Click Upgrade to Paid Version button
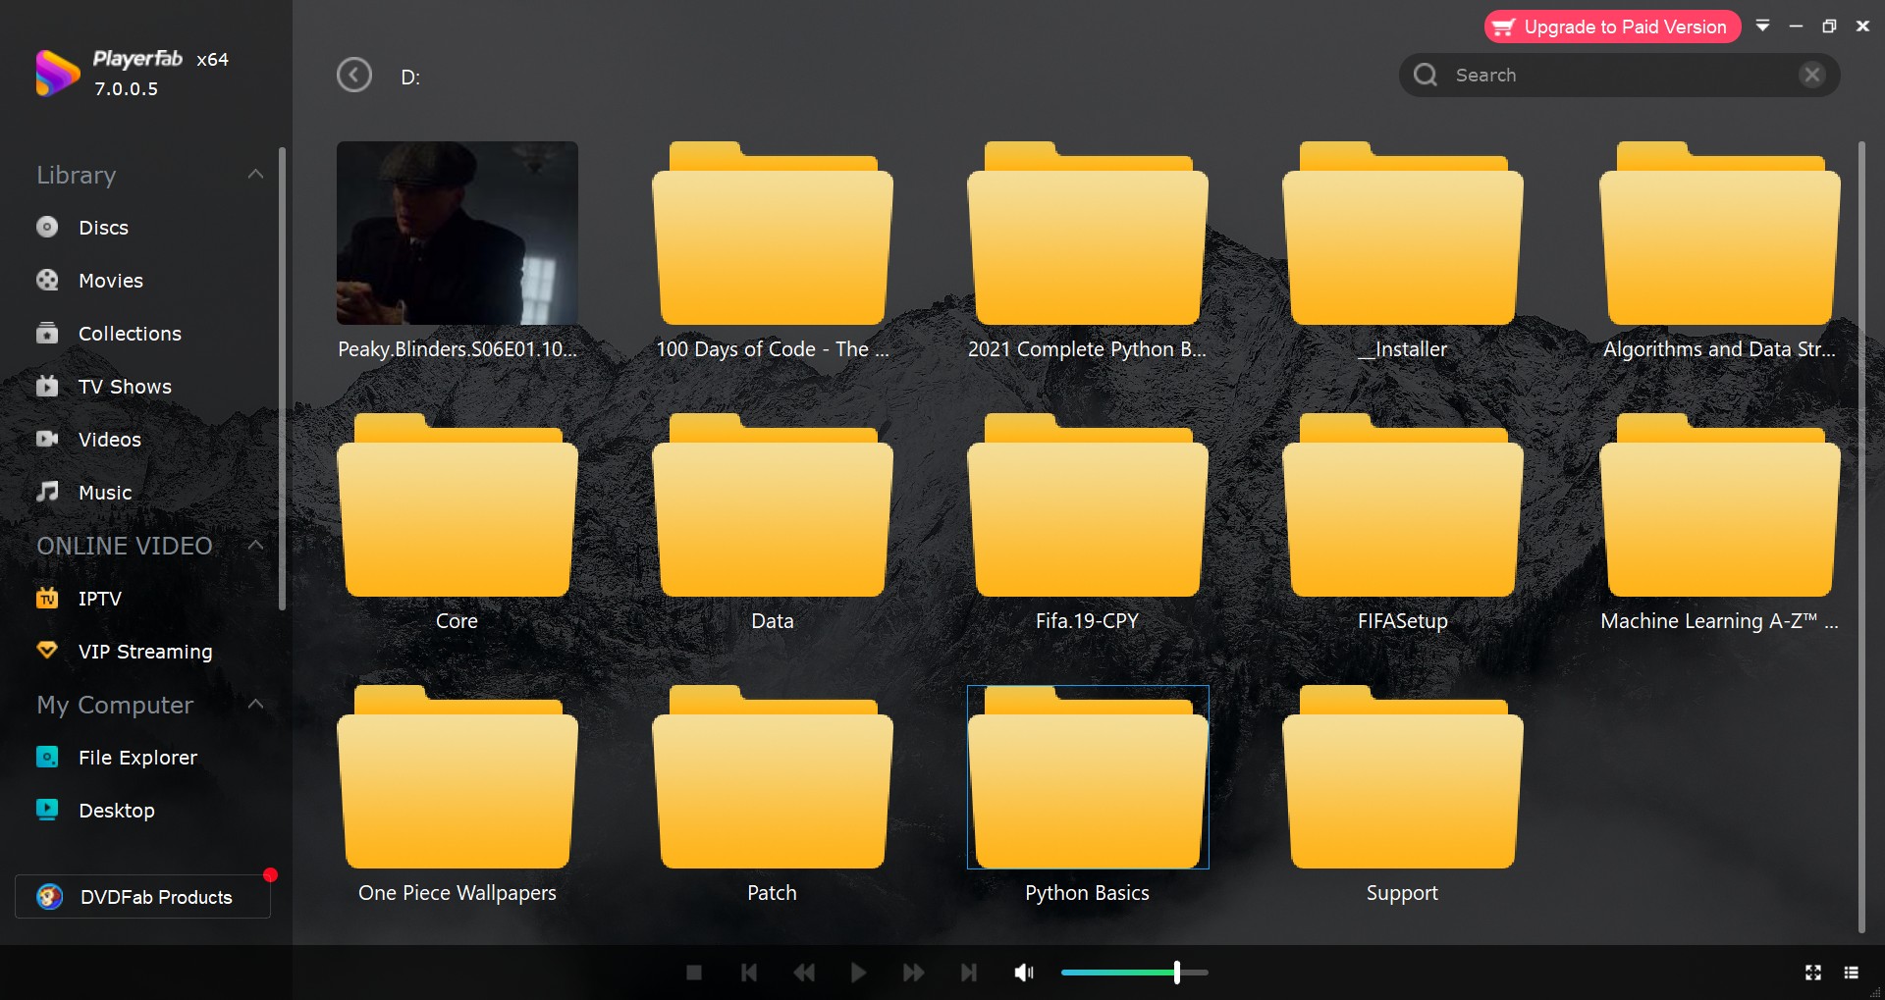This screenshot has width=1885, height=1000. 1612,26
